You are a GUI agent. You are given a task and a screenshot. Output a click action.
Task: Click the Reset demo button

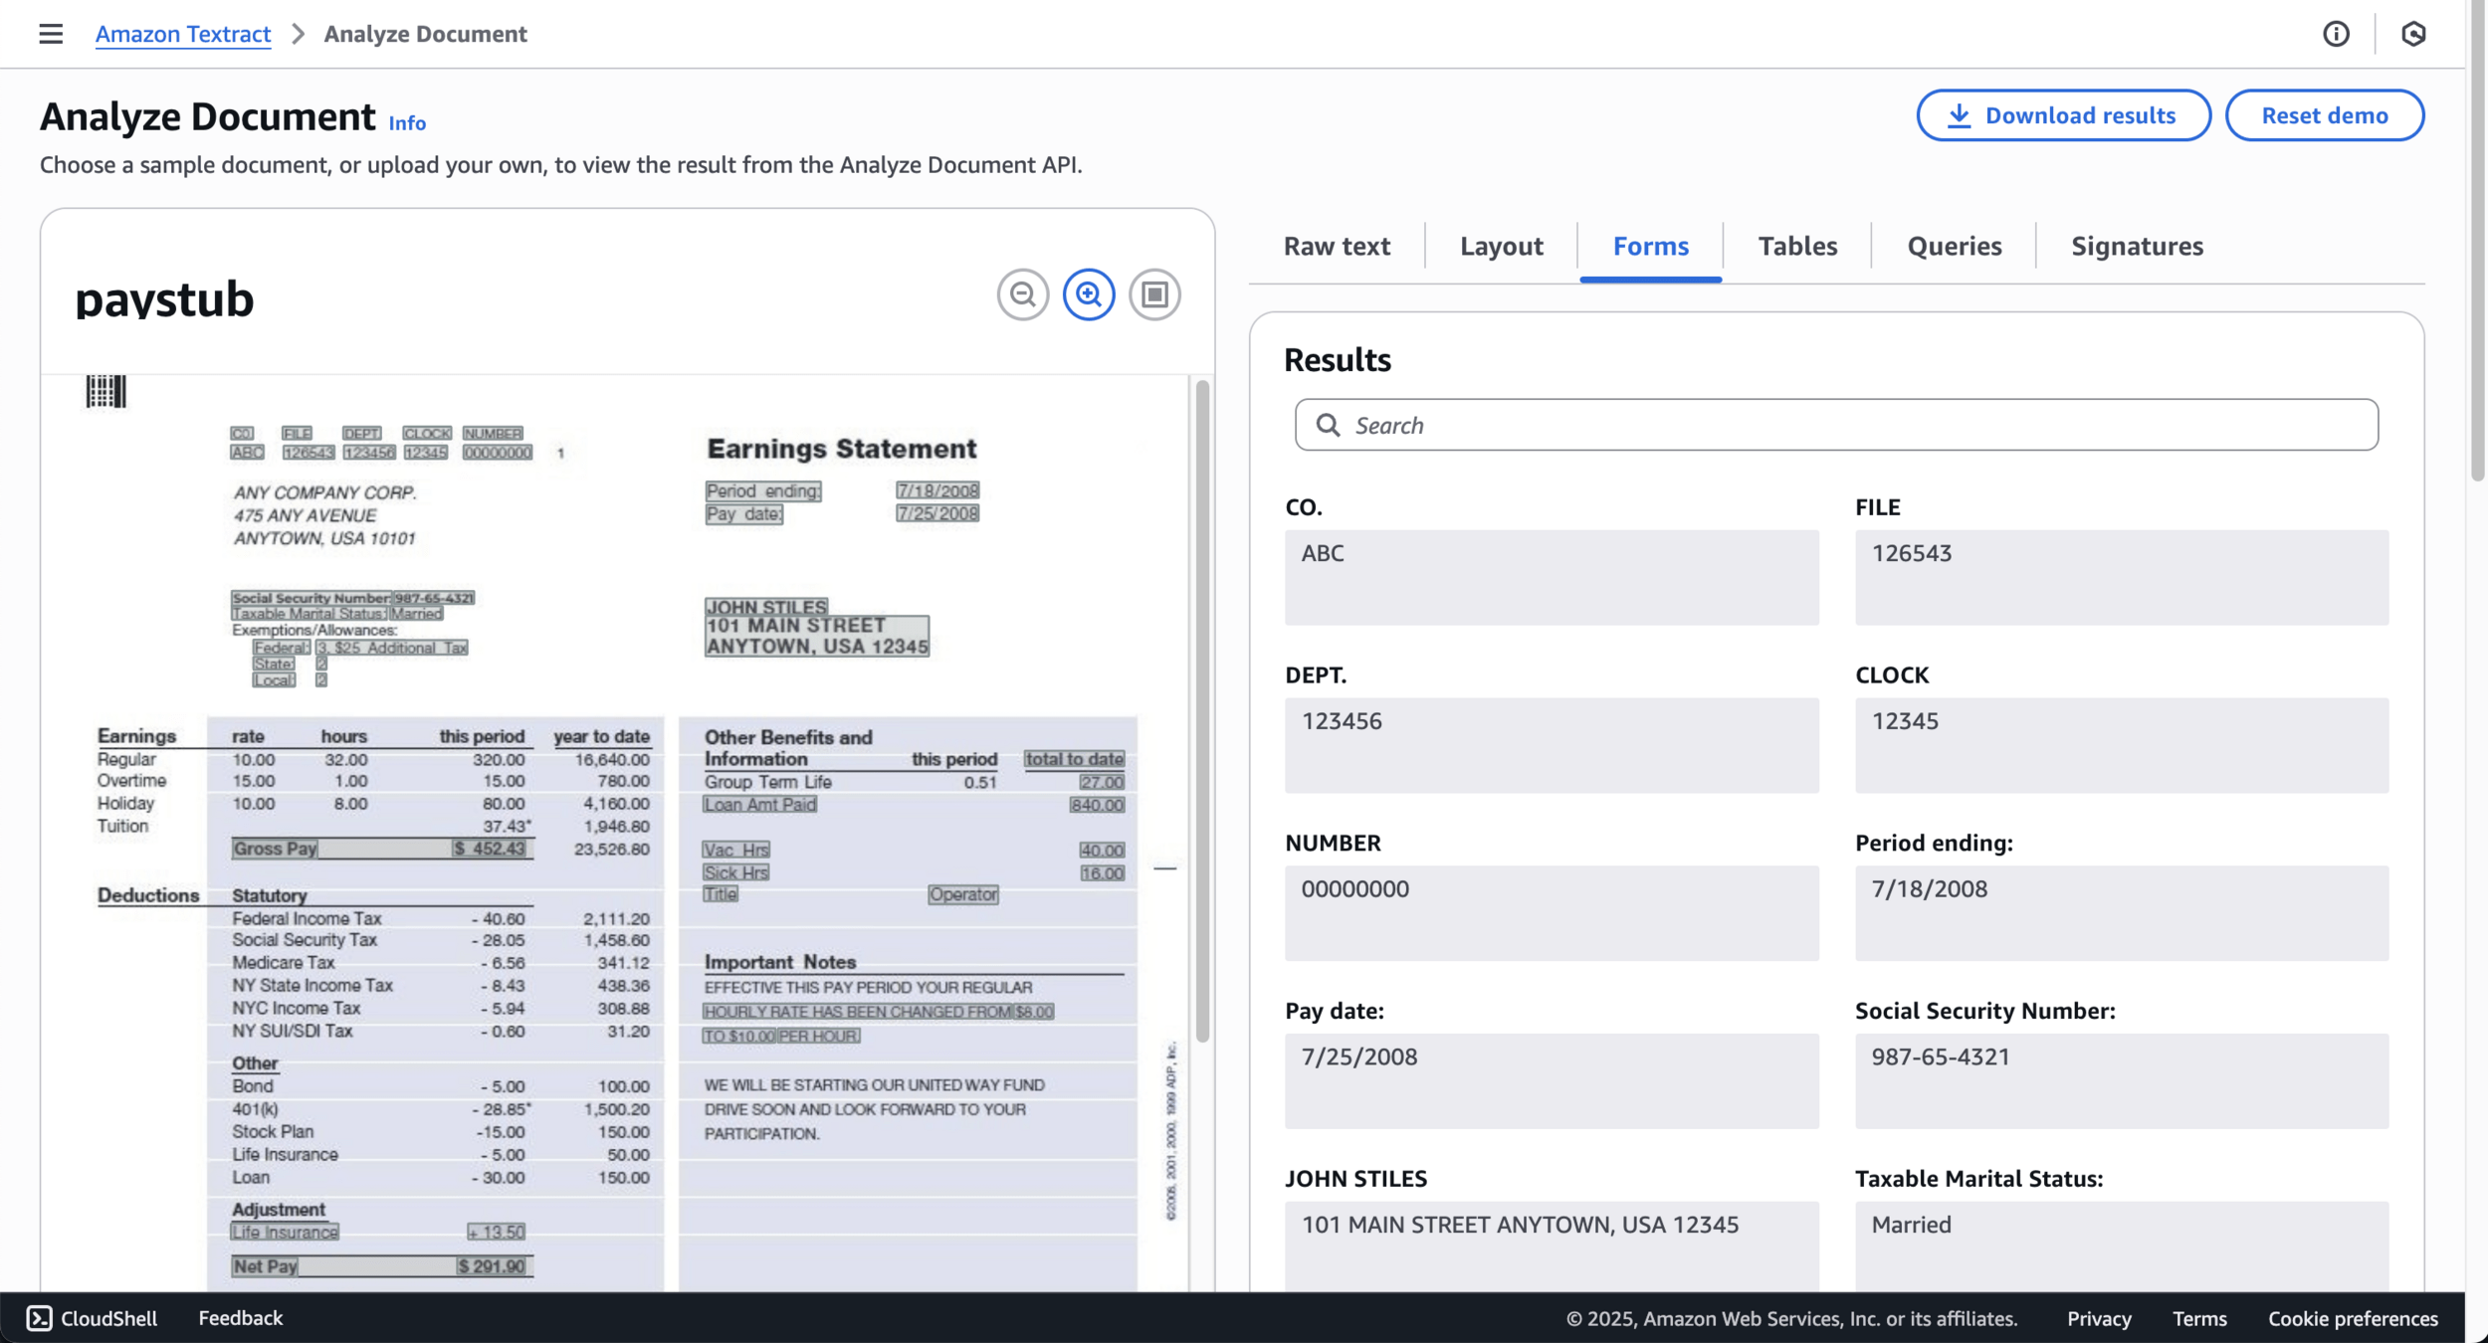click(x=2324, y=115)
